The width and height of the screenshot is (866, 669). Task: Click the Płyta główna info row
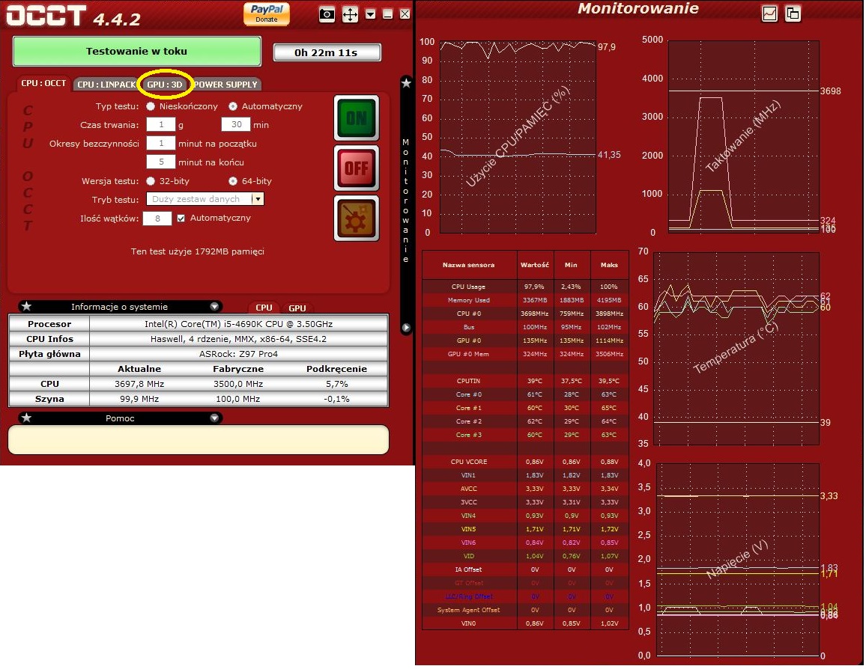point(199,353)
